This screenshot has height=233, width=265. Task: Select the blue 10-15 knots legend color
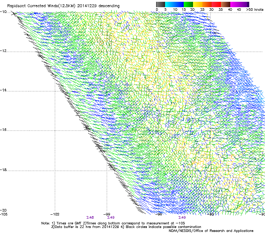coord(179,4)
